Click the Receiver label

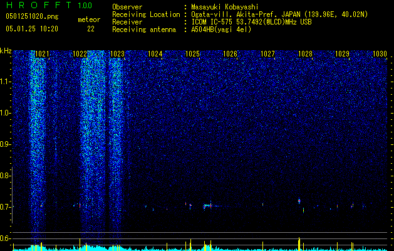[127, 22]
